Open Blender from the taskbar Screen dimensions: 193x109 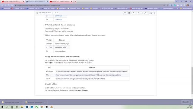coord(52,107)
